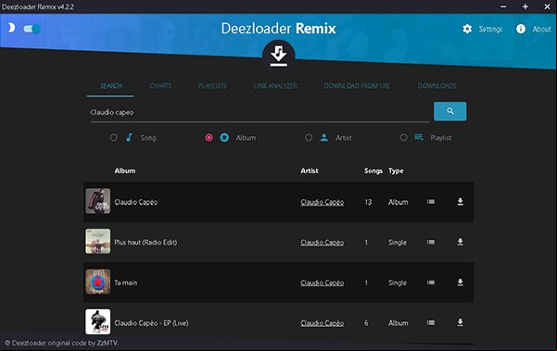Open the Downloads tab
This screenshot has width=557, height=351.
[437, 86]
